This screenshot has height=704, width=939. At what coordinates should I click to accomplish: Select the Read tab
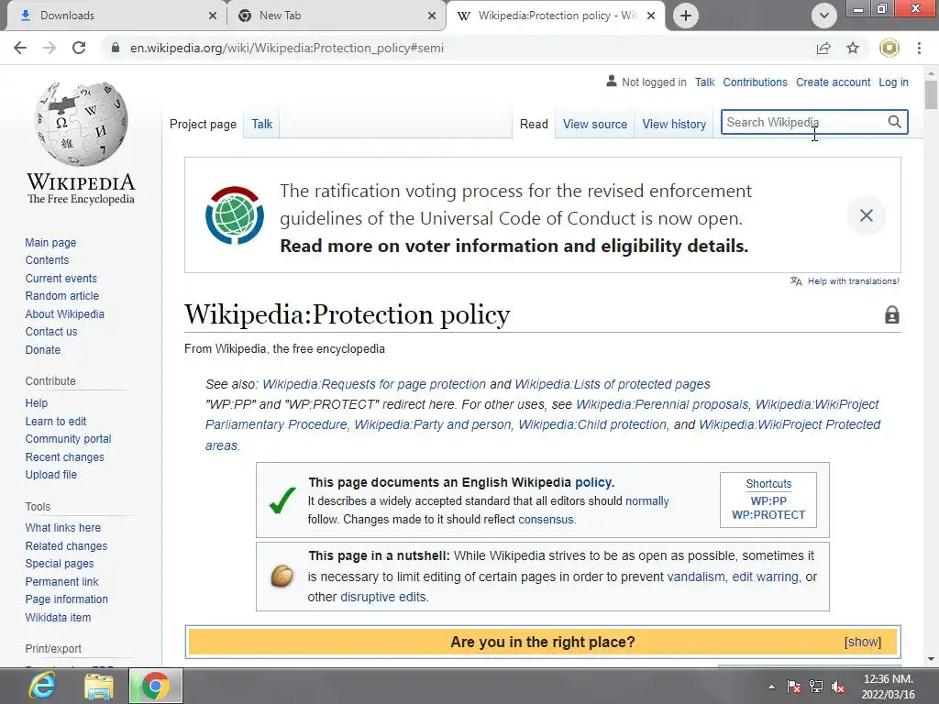point(534,124)
